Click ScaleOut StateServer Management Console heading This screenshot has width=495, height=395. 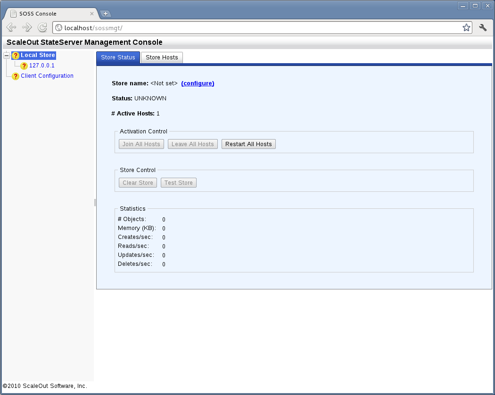84,42
